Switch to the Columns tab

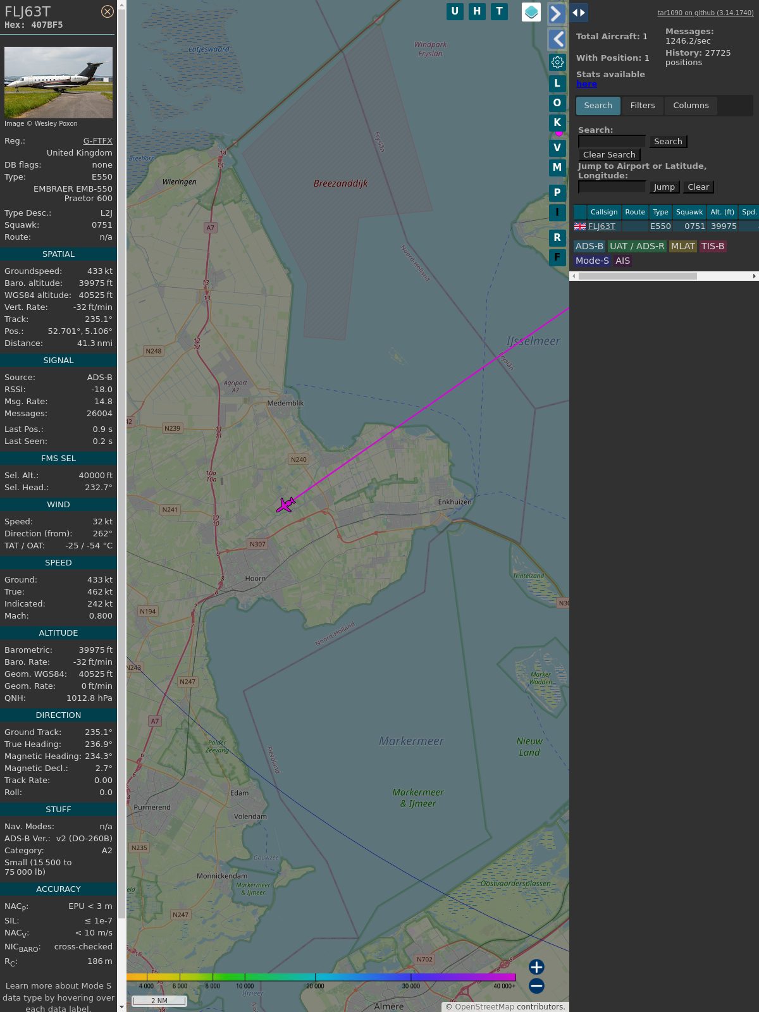click(x=691, y=106)
